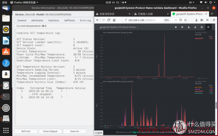The image size is (218, 136).
Task: Open Firefox downloads panel
Action: (x=196, y=20)
